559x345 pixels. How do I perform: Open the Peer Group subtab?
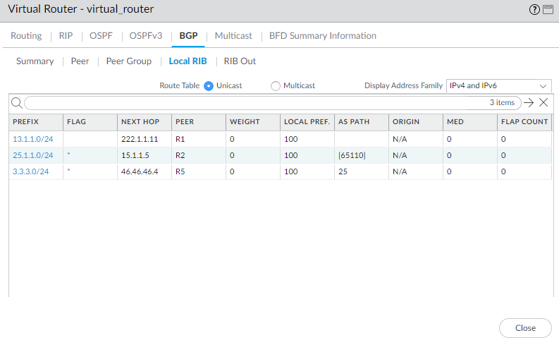click(x=128, y=61)
